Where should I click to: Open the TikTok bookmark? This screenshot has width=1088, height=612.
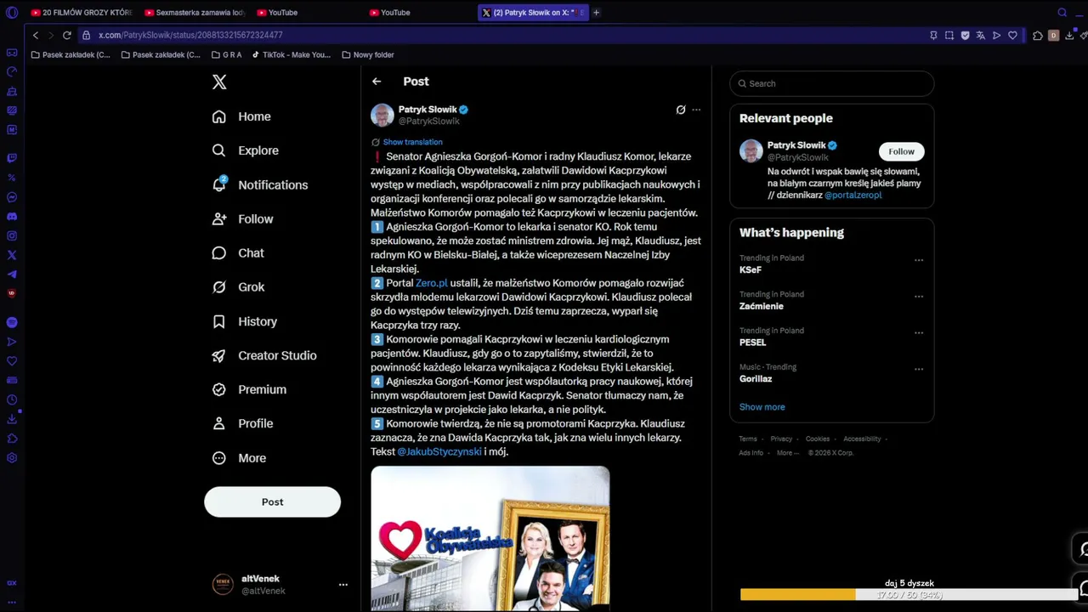pos(291,55)
